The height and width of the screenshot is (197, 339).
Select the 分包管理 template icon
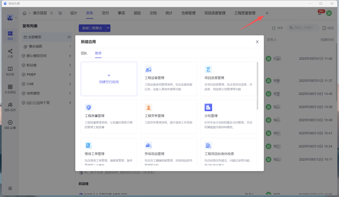tap(208, 108)
